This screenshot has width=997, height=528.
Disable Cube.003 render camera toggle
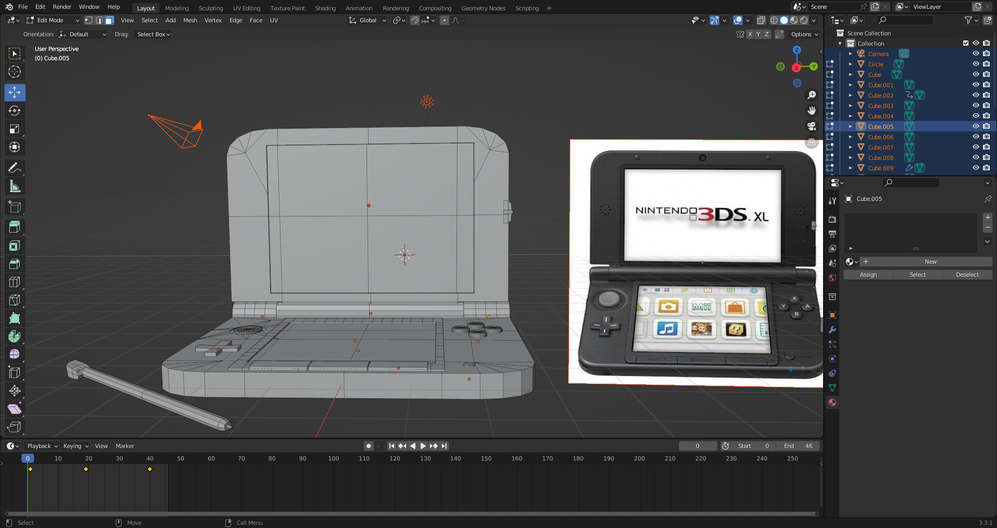coord(986,105)
